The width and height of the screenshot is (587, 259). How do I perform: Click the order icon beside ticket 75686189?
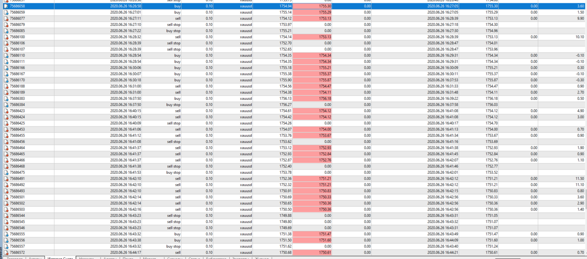6,93
